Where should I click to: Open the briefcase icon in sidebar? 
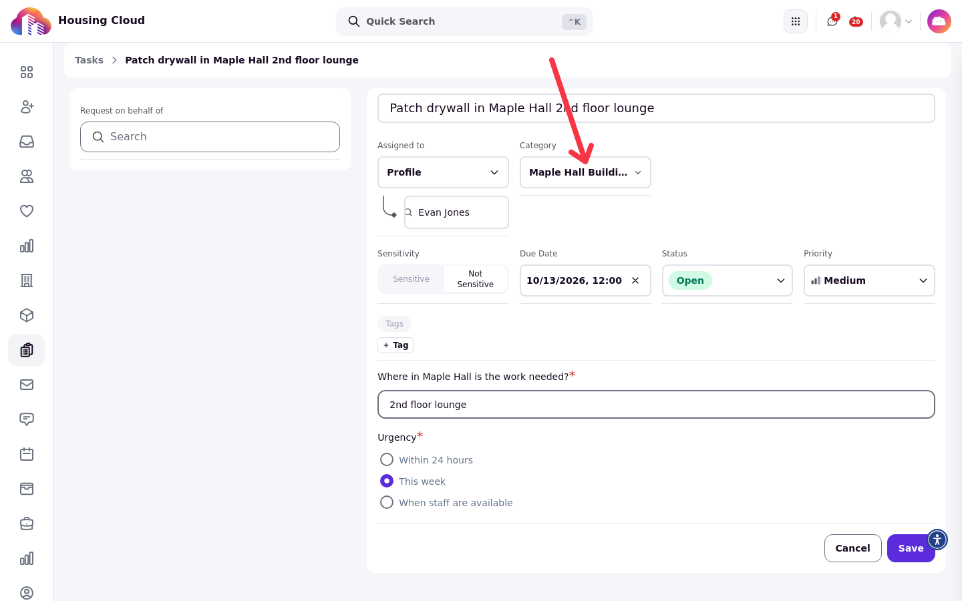27,524
